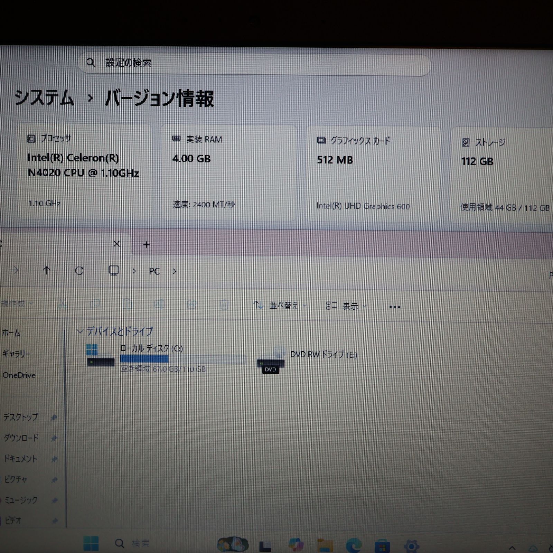
Task: Open ホーム in the navigation pane
Action: tap(11, 333)
